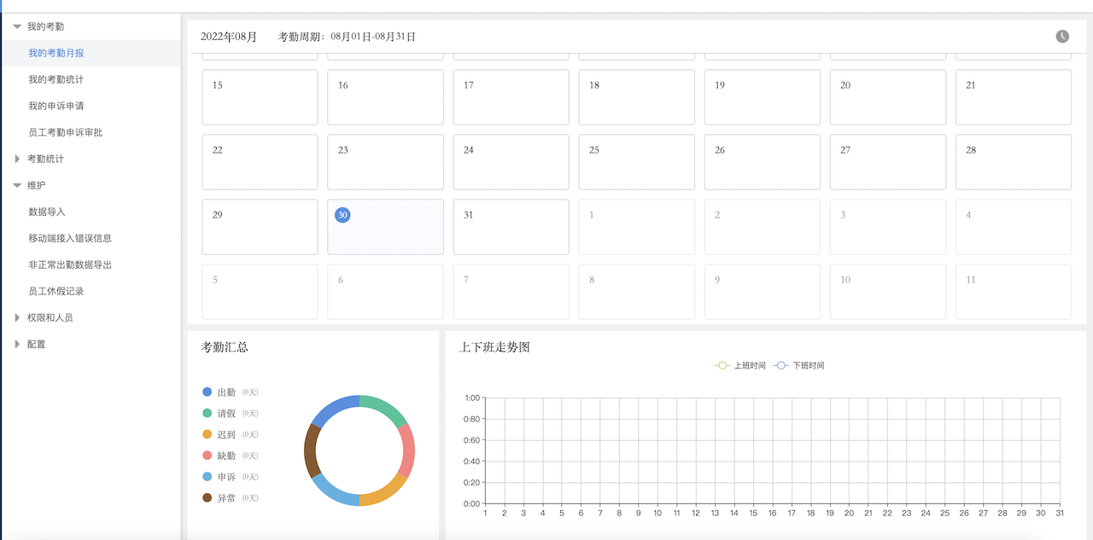Select calendar day 23
The image size is (1093, 540).
pyautogui.click(x=385, y=162)
